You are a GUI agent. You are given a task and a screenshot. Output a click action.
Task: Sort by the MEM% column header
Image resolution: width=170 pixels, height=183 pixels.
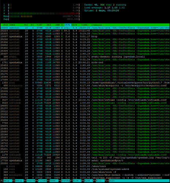pos(74,25)
